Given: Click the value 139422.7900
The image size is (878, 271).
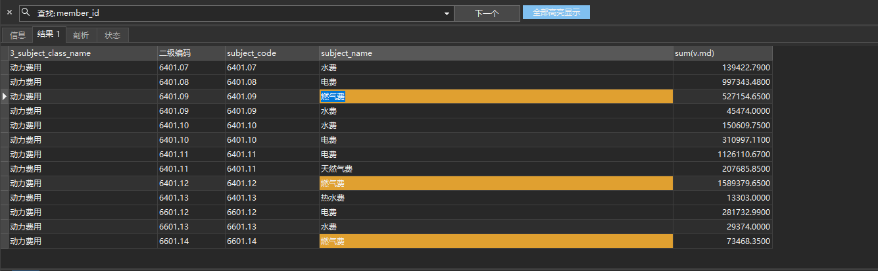Looking at the screenshot, I should (746, 68).
